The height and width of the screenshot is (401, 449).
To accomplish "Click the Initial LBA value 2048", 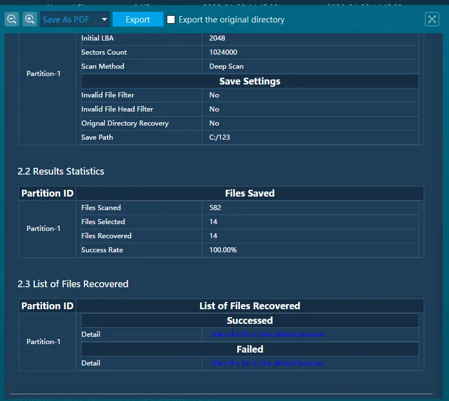I will point(217,38).
